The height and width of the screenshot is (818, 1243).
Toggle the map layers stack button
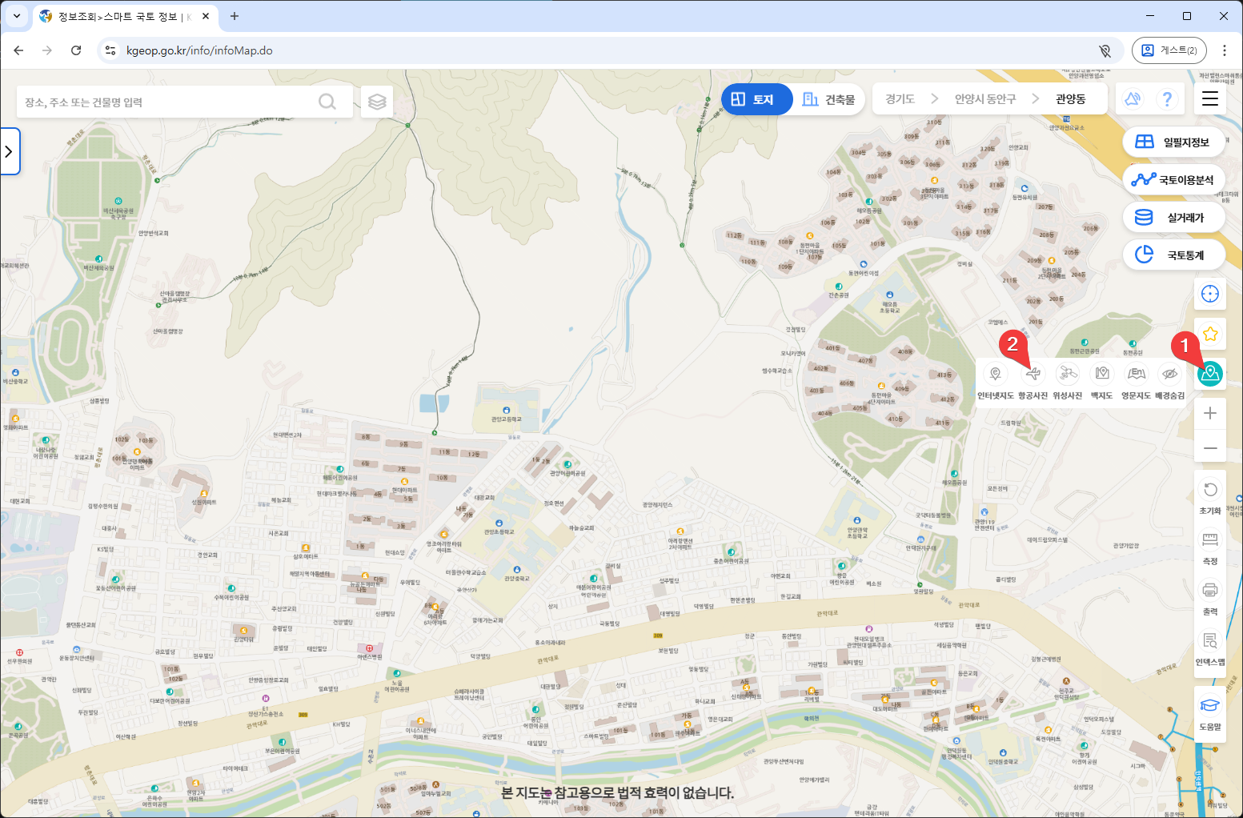point(377,102)
